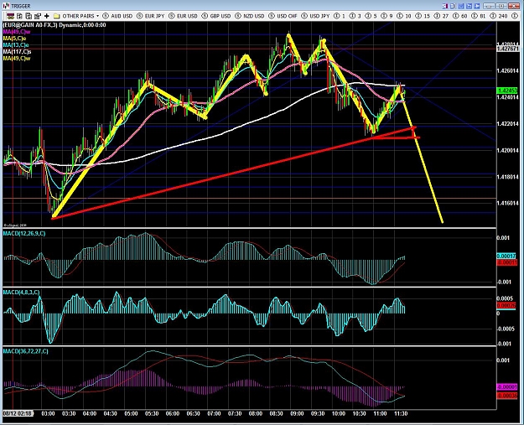The image size is (524, 425).
Task: Switch chart symbol to AUD USD
Action: (x=117, y=16)
